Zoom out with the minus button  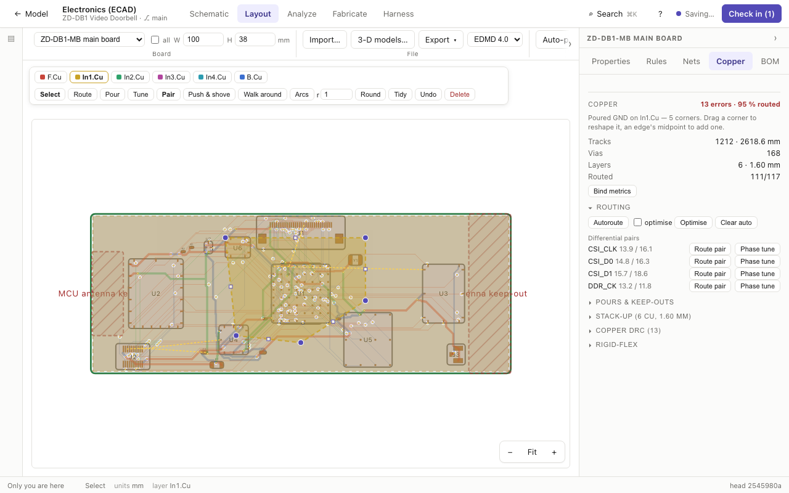(x=510, y=452)
